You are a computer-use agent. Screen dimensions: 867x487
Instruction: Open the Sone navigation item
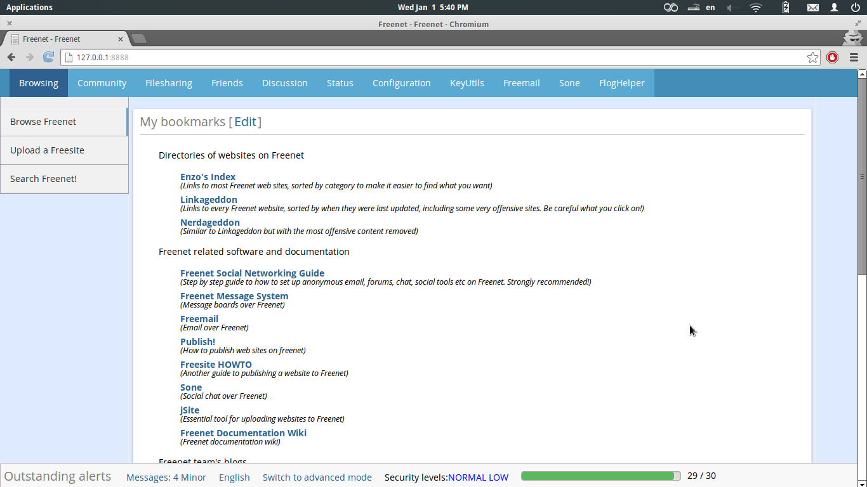coord(569,83)
